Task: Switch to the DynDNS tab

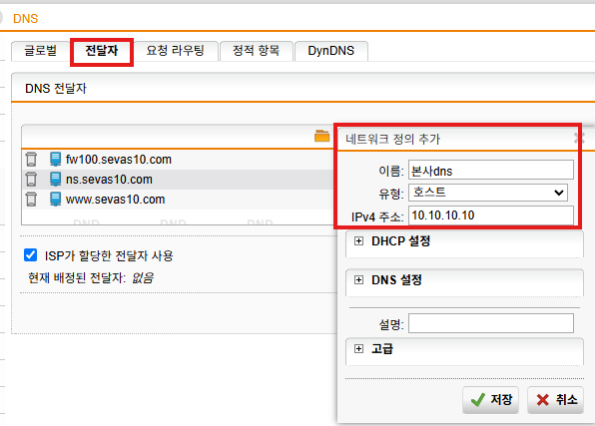Action: tap(330, 51)
